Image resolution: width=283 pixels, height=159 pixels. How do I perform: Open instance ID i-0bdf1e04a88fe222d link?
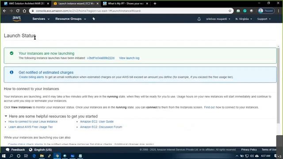tap(100, 58)
